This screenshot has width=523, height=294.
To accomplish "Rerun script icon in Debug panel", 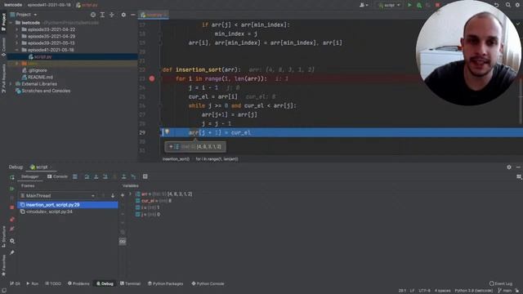I will click(12, 177).
